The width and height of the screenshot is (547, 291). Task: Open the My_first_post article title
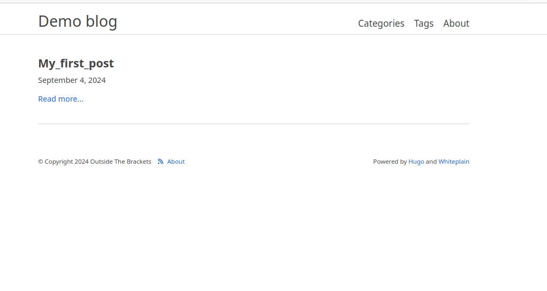coord(75,64)
